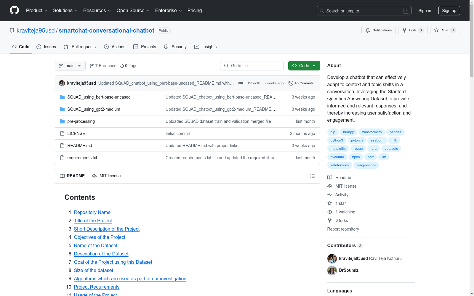Click the search magnifier icon in header
The width and height of the screenshot is (474, 296).
point(322,11)
